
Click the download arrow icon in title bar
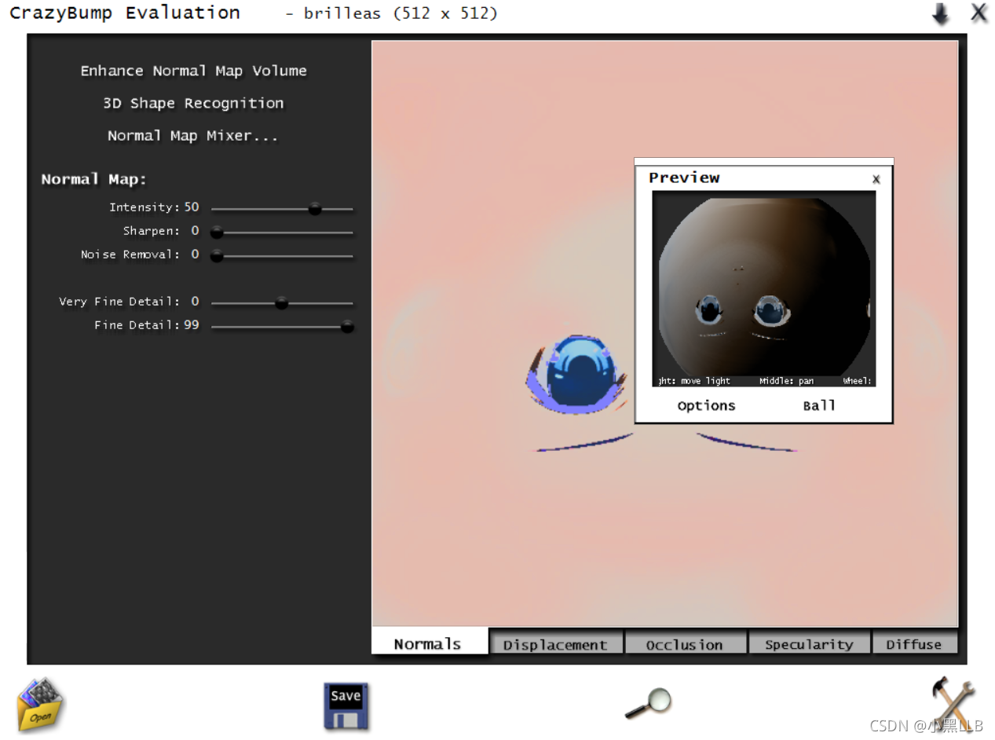click(x=940, y=14)
